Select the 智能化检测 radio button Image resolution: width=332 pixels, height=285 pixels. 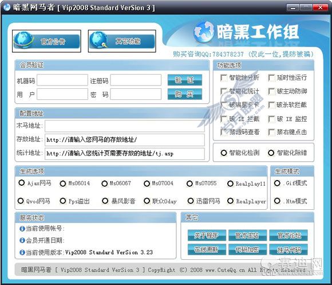[x=224, y=153]
